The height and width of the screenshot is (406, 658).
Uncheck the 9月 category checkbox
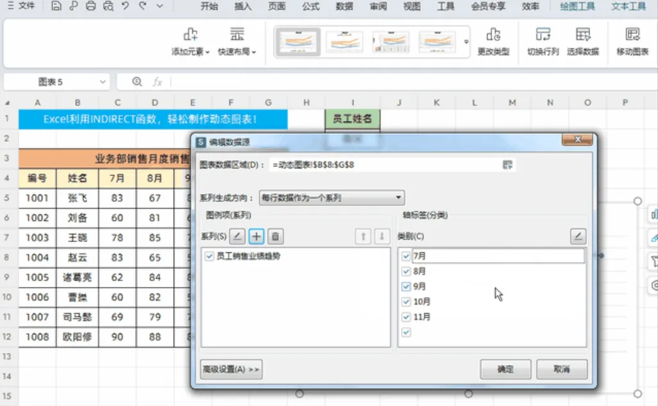pos(406,286)
